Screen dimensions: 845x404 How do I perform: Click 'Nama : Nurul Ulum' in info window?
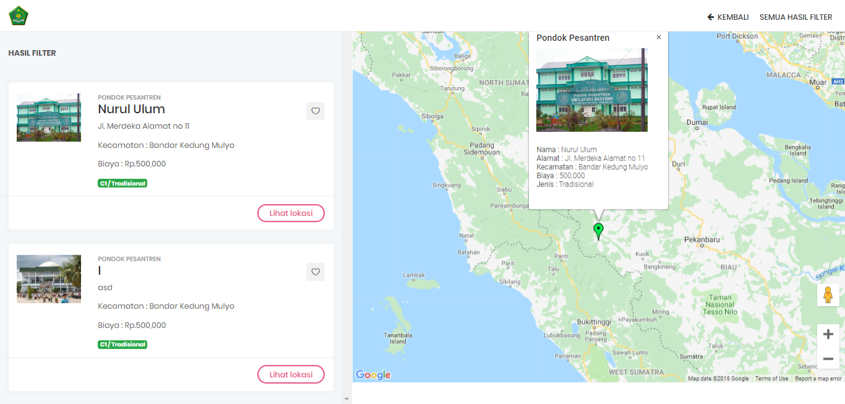(x=567, y=150)
